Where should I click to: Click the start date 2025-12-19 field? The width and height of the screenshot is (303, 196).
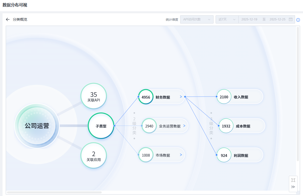[x=249, y=19]
